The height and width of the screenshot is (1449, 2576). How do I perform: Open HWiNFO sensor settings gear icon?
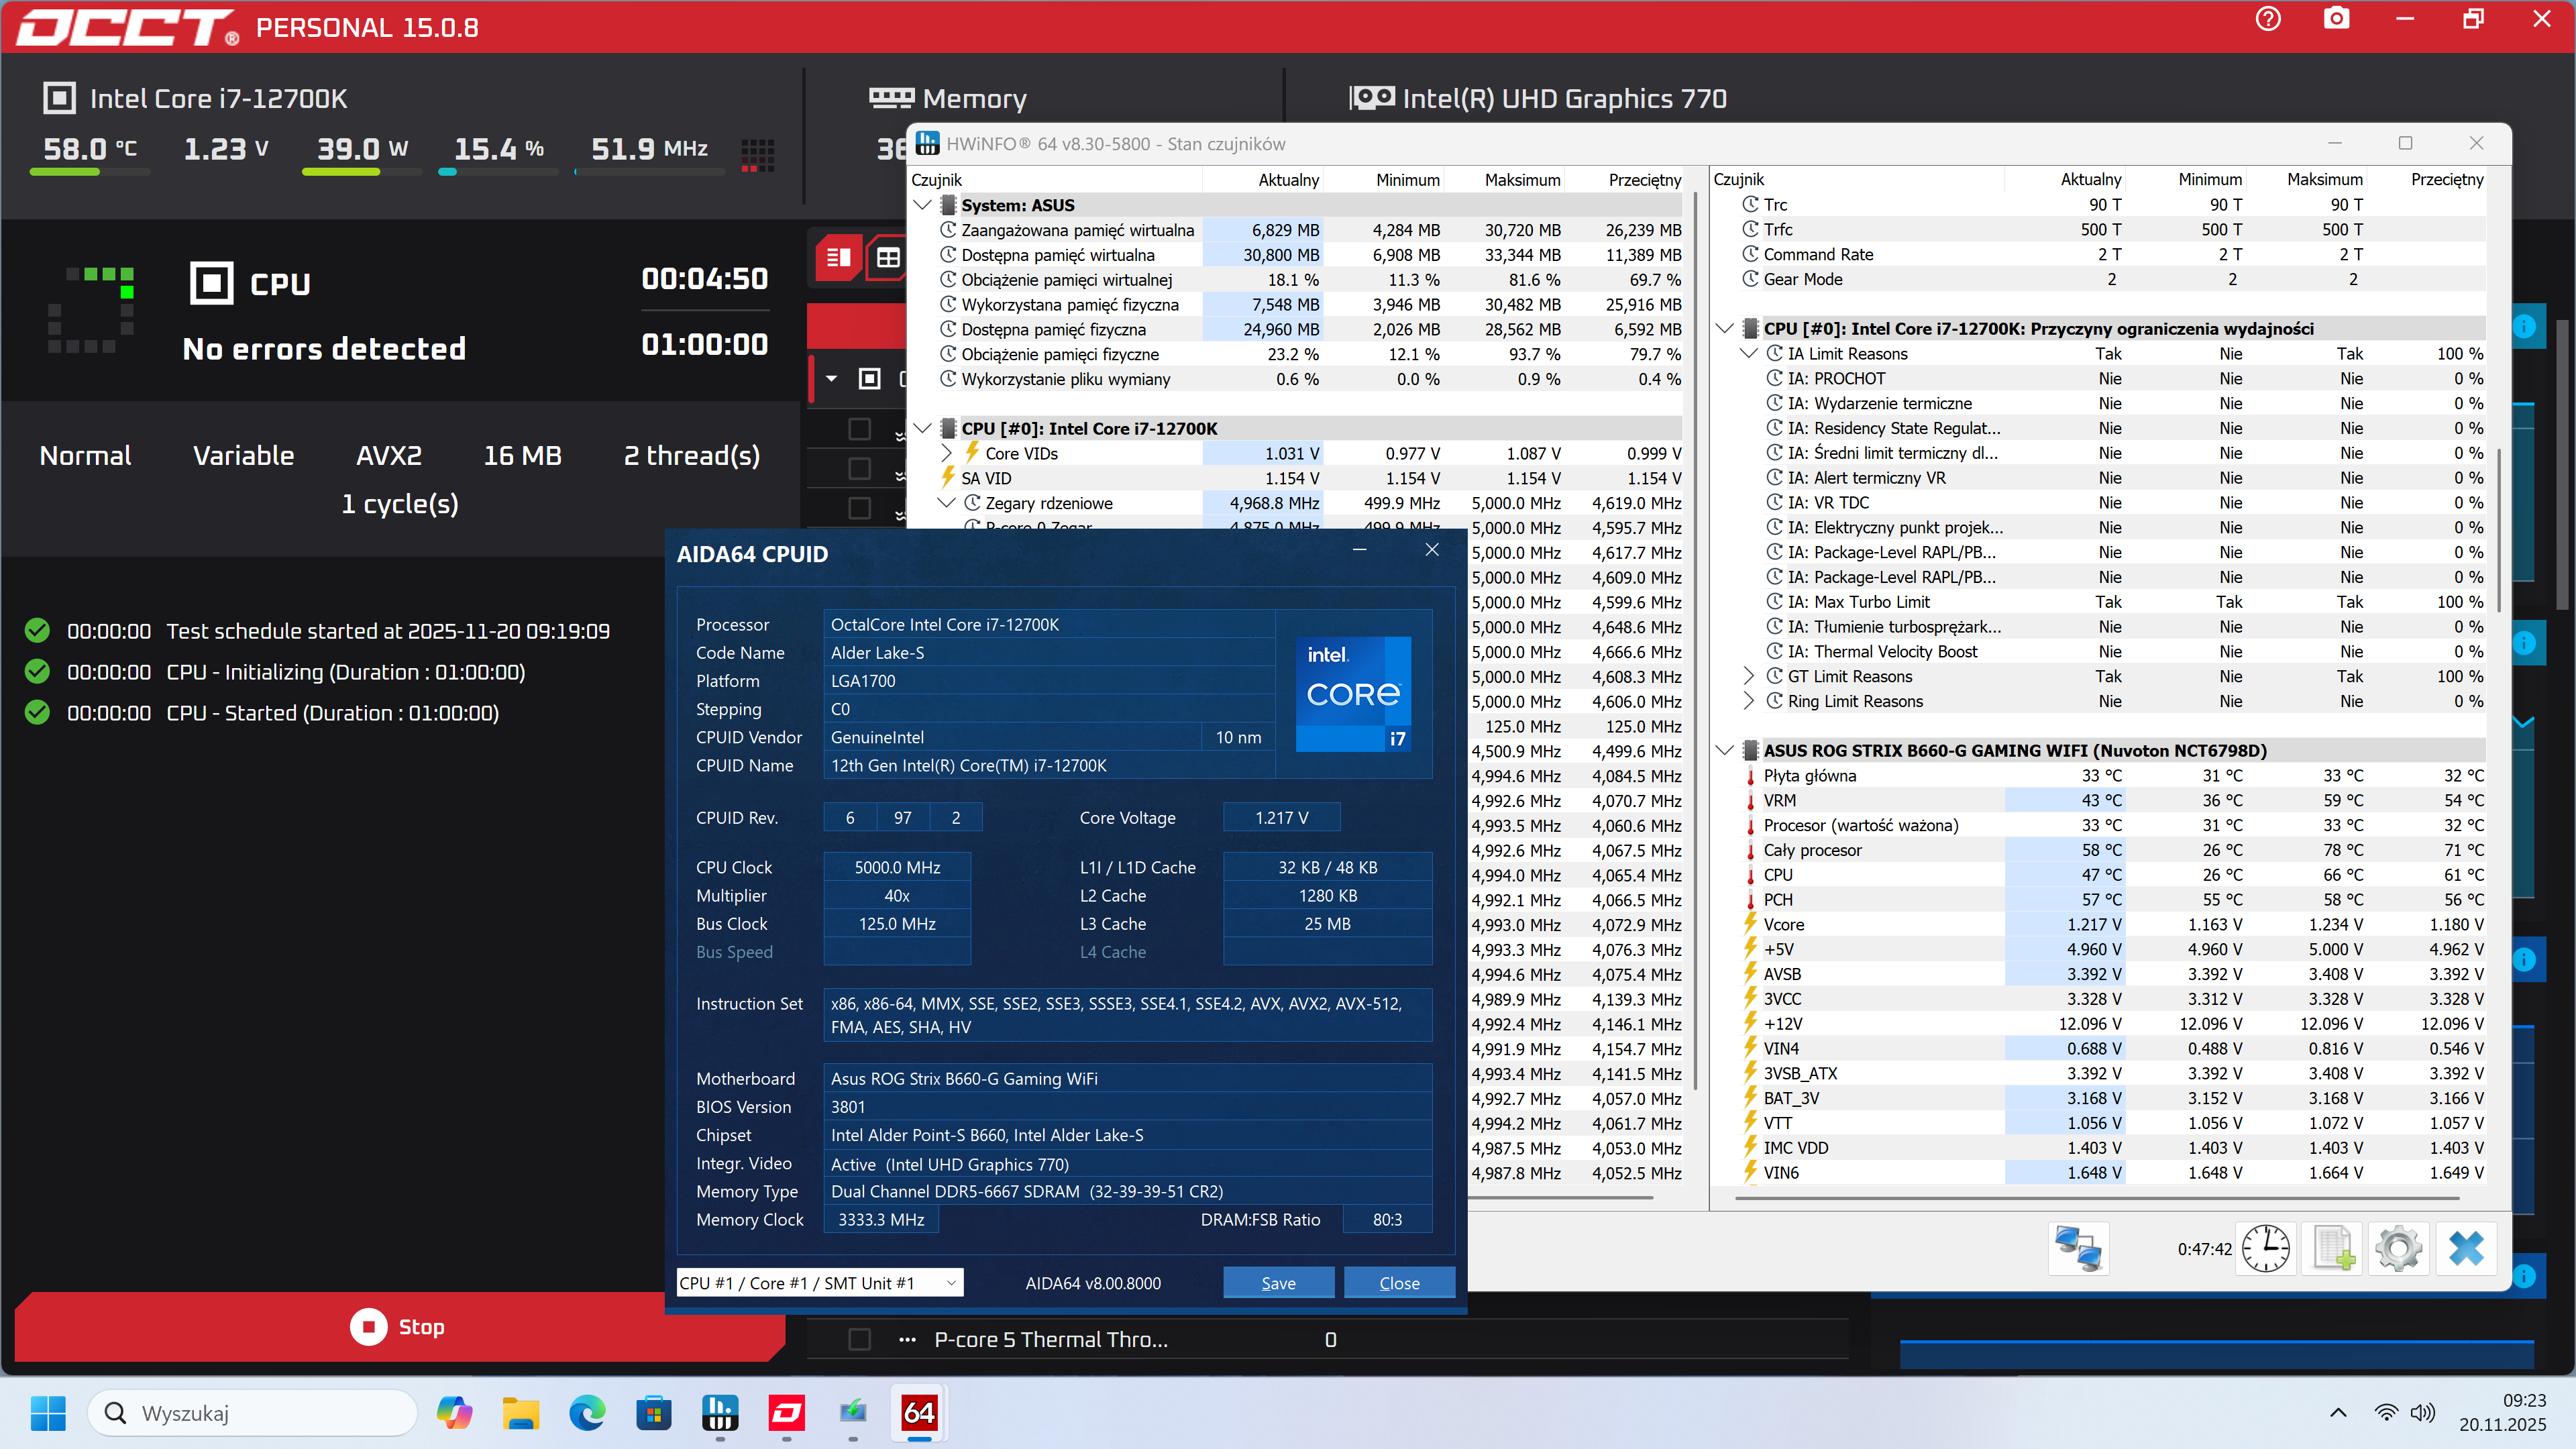(x=2398, y=1248)
